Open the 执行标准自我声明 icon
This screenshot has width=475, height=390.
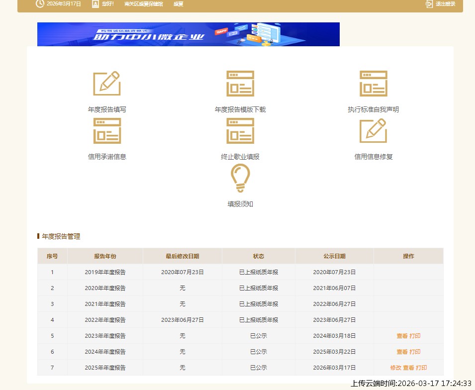374,84
